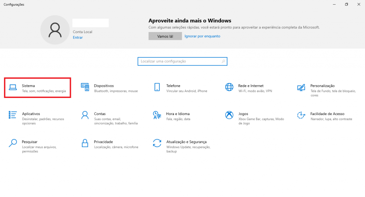This screenshot has width=365, height=197.
Task: Click the search magnifier in the search box
Action: tap(223, 61)
